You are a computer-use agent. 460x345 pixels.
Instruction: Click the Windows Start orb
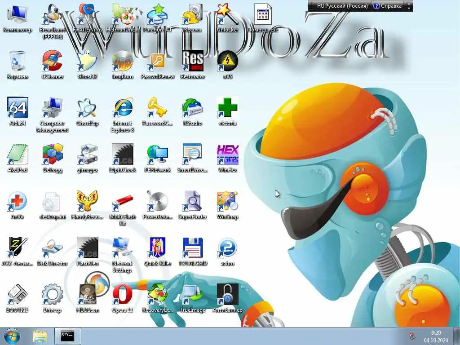click(12, 336)
